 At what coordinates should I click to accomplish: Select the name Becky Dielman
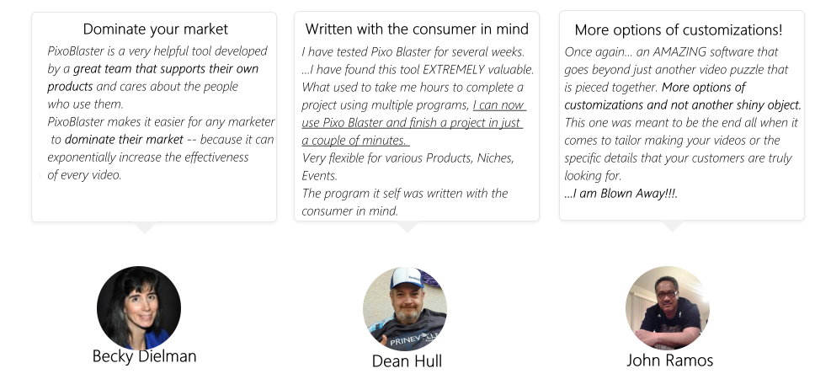click(145, 356)
